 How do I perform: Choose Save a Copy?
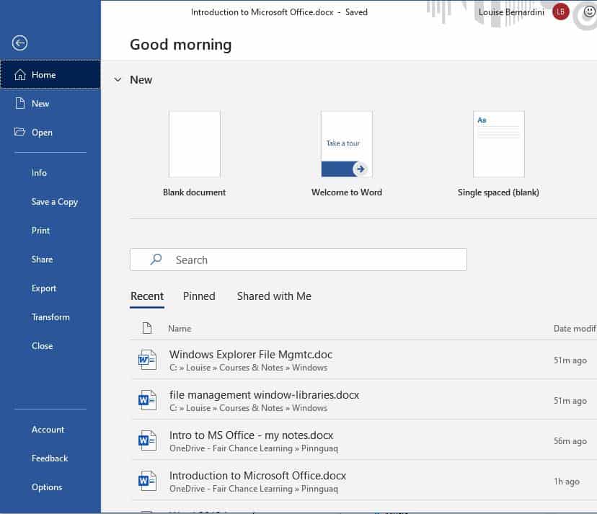pos(55,202)
